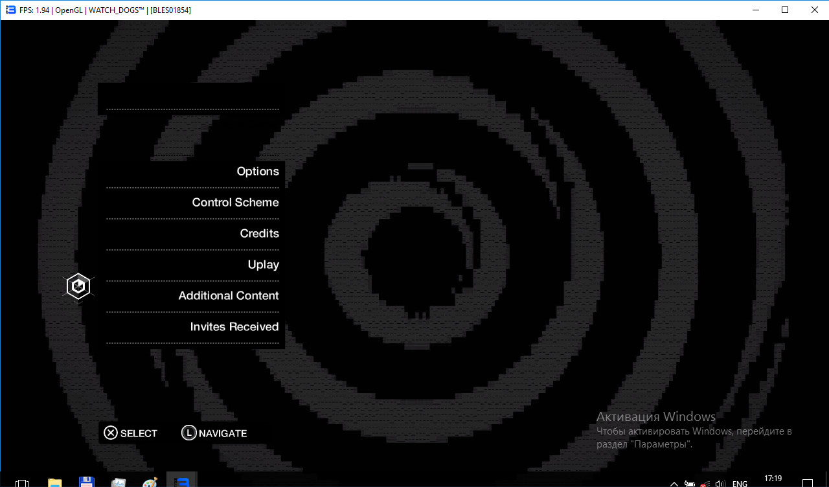Click the L stick icon next to NAVIGATE
Screen dimensions: 829x487
188,433
